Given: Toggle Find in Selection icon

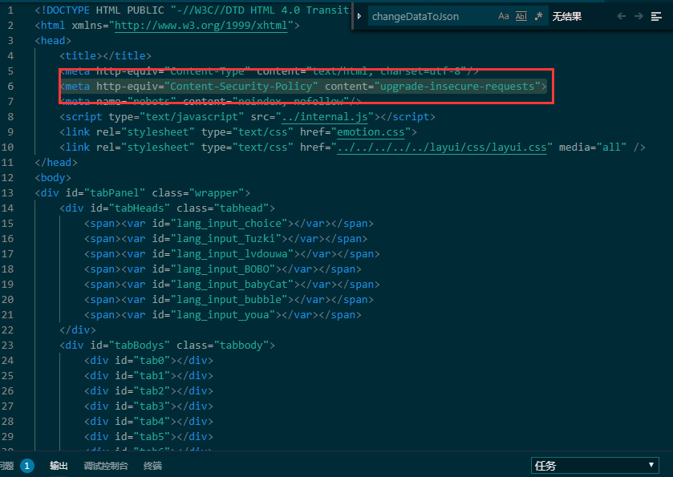Looking at the screenshot, I should [x=656, y=16].
